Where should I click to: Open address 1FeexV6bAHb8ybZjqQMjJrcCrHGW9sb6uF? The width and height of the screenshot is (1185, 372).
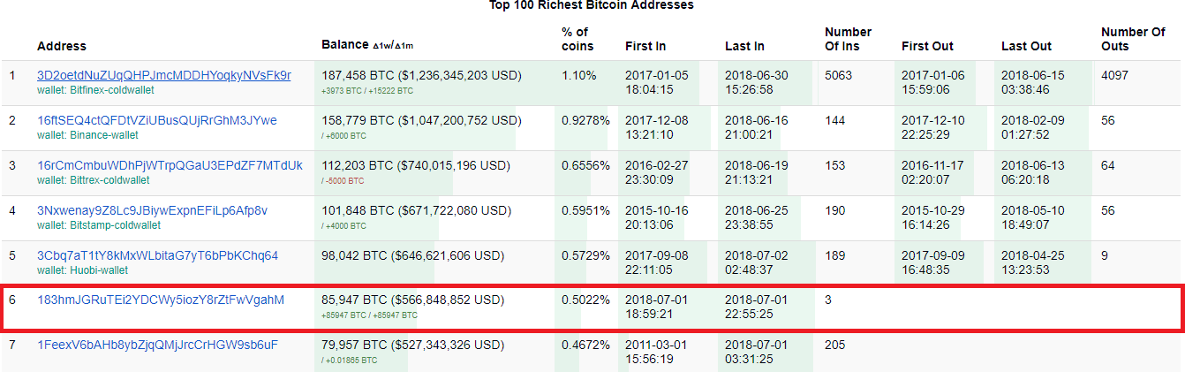click(157, 344)
